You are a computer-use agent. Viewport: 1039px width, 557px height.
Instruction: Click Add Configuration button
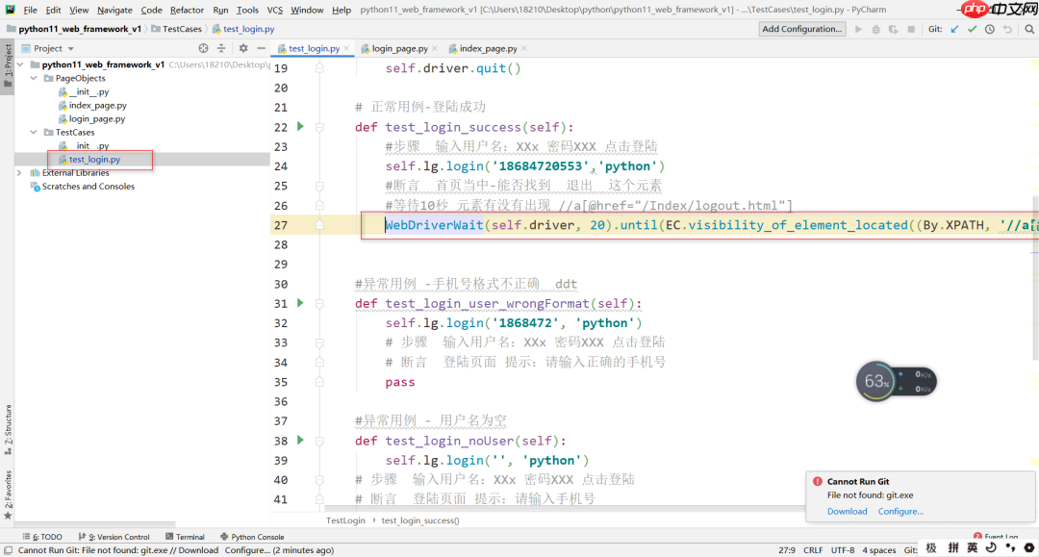pos(801,29)
